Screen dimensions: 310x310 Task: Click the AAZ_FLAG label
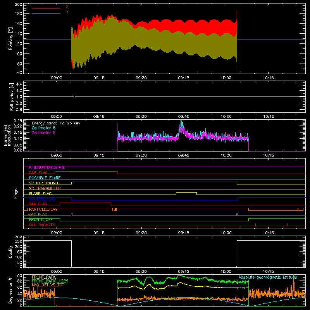tap(38, 214)
